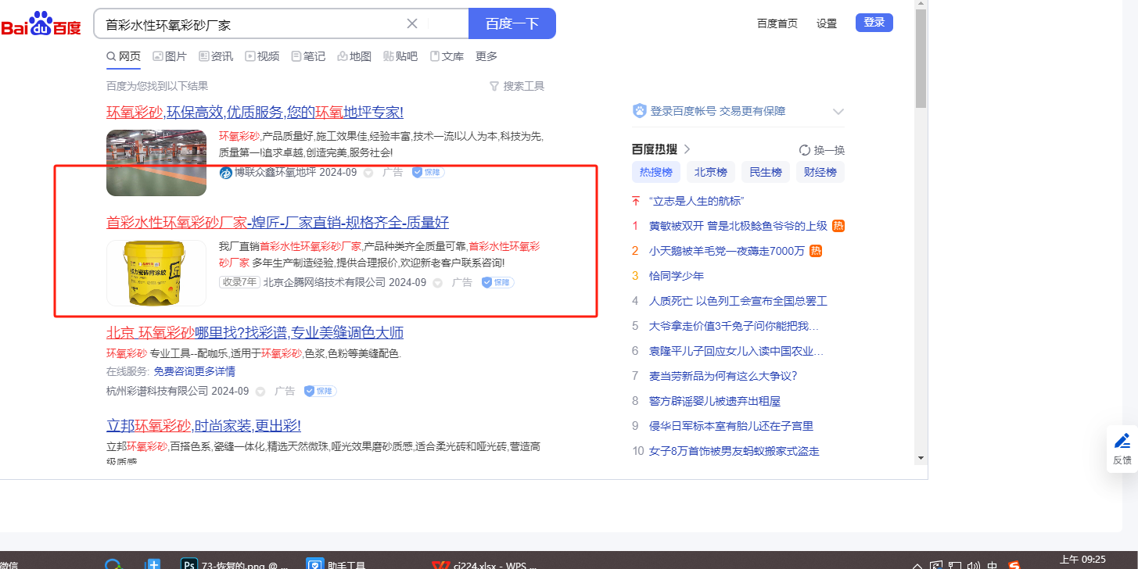The height and width of the screenshot is (569, 1138).
Task: Open the circle dropdown after 博联众鑫环氧地坪 2024-09
Action: click(x=368, y=173)
